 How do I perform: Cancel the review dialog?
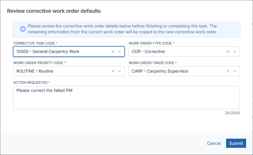(x=214, y=143)
